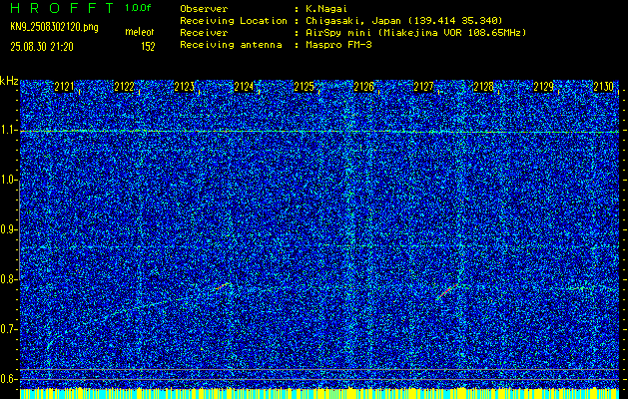This screenshot has height=399, width=628.
Task: Select the filename KN9_2508302120.png
Action: point(54,27)
